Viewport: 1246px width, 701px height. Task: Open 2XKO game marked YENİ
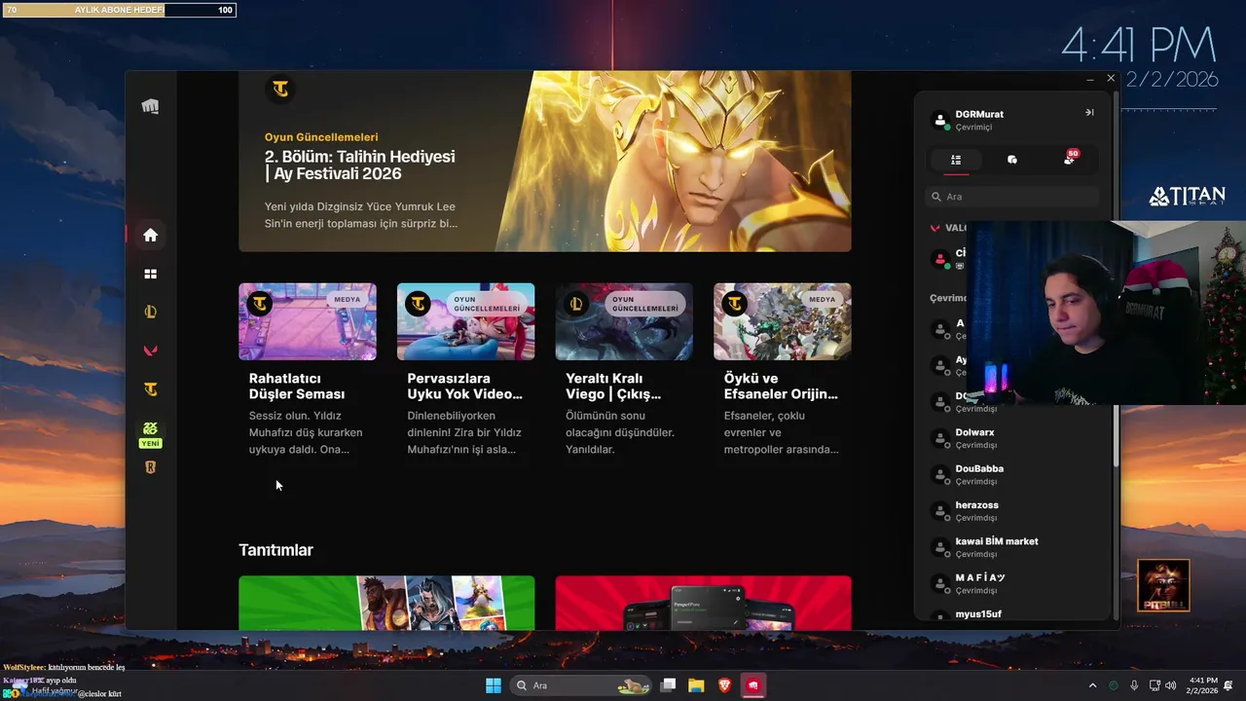150,433
